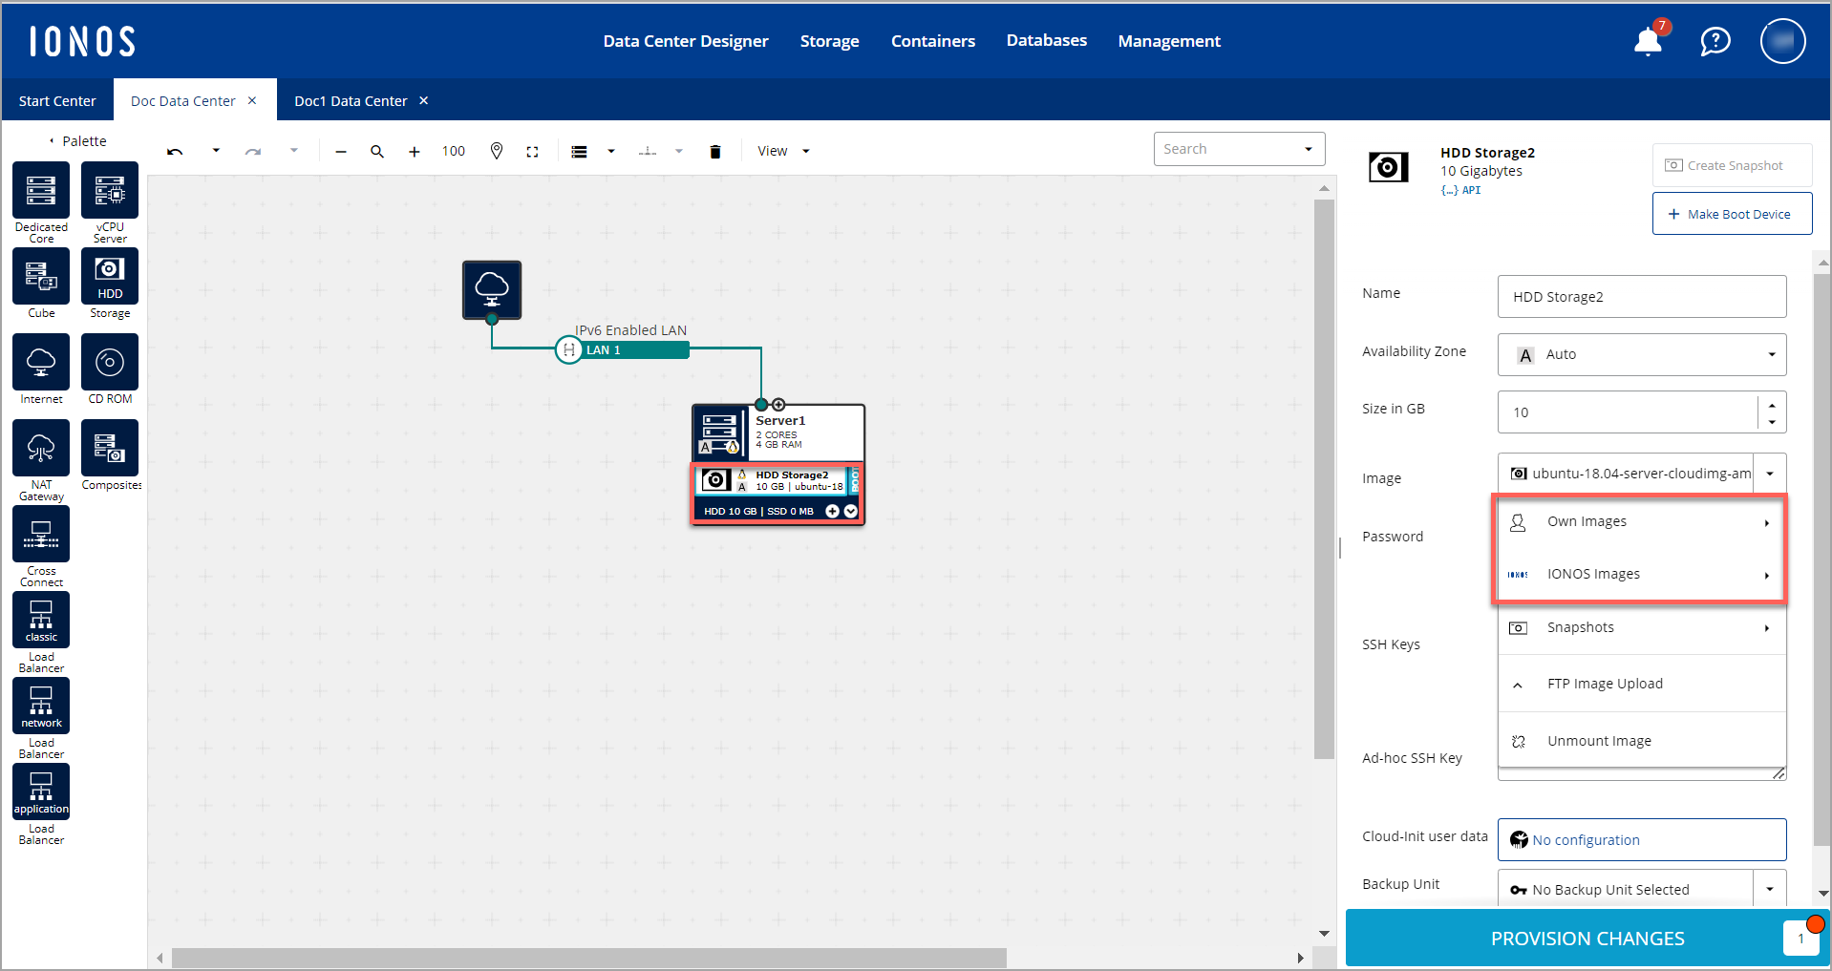Select the NAT Gateway palette icon
Image resolution: width=1832 pixels, height=971 pixels.
coord(41,448)
